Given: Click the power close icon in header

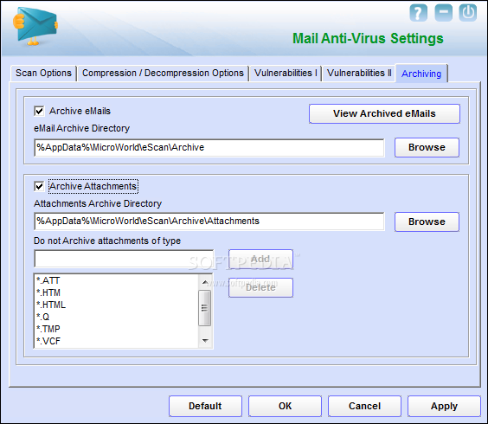Looking at the screenshot, I should click(x=468, y=13).
